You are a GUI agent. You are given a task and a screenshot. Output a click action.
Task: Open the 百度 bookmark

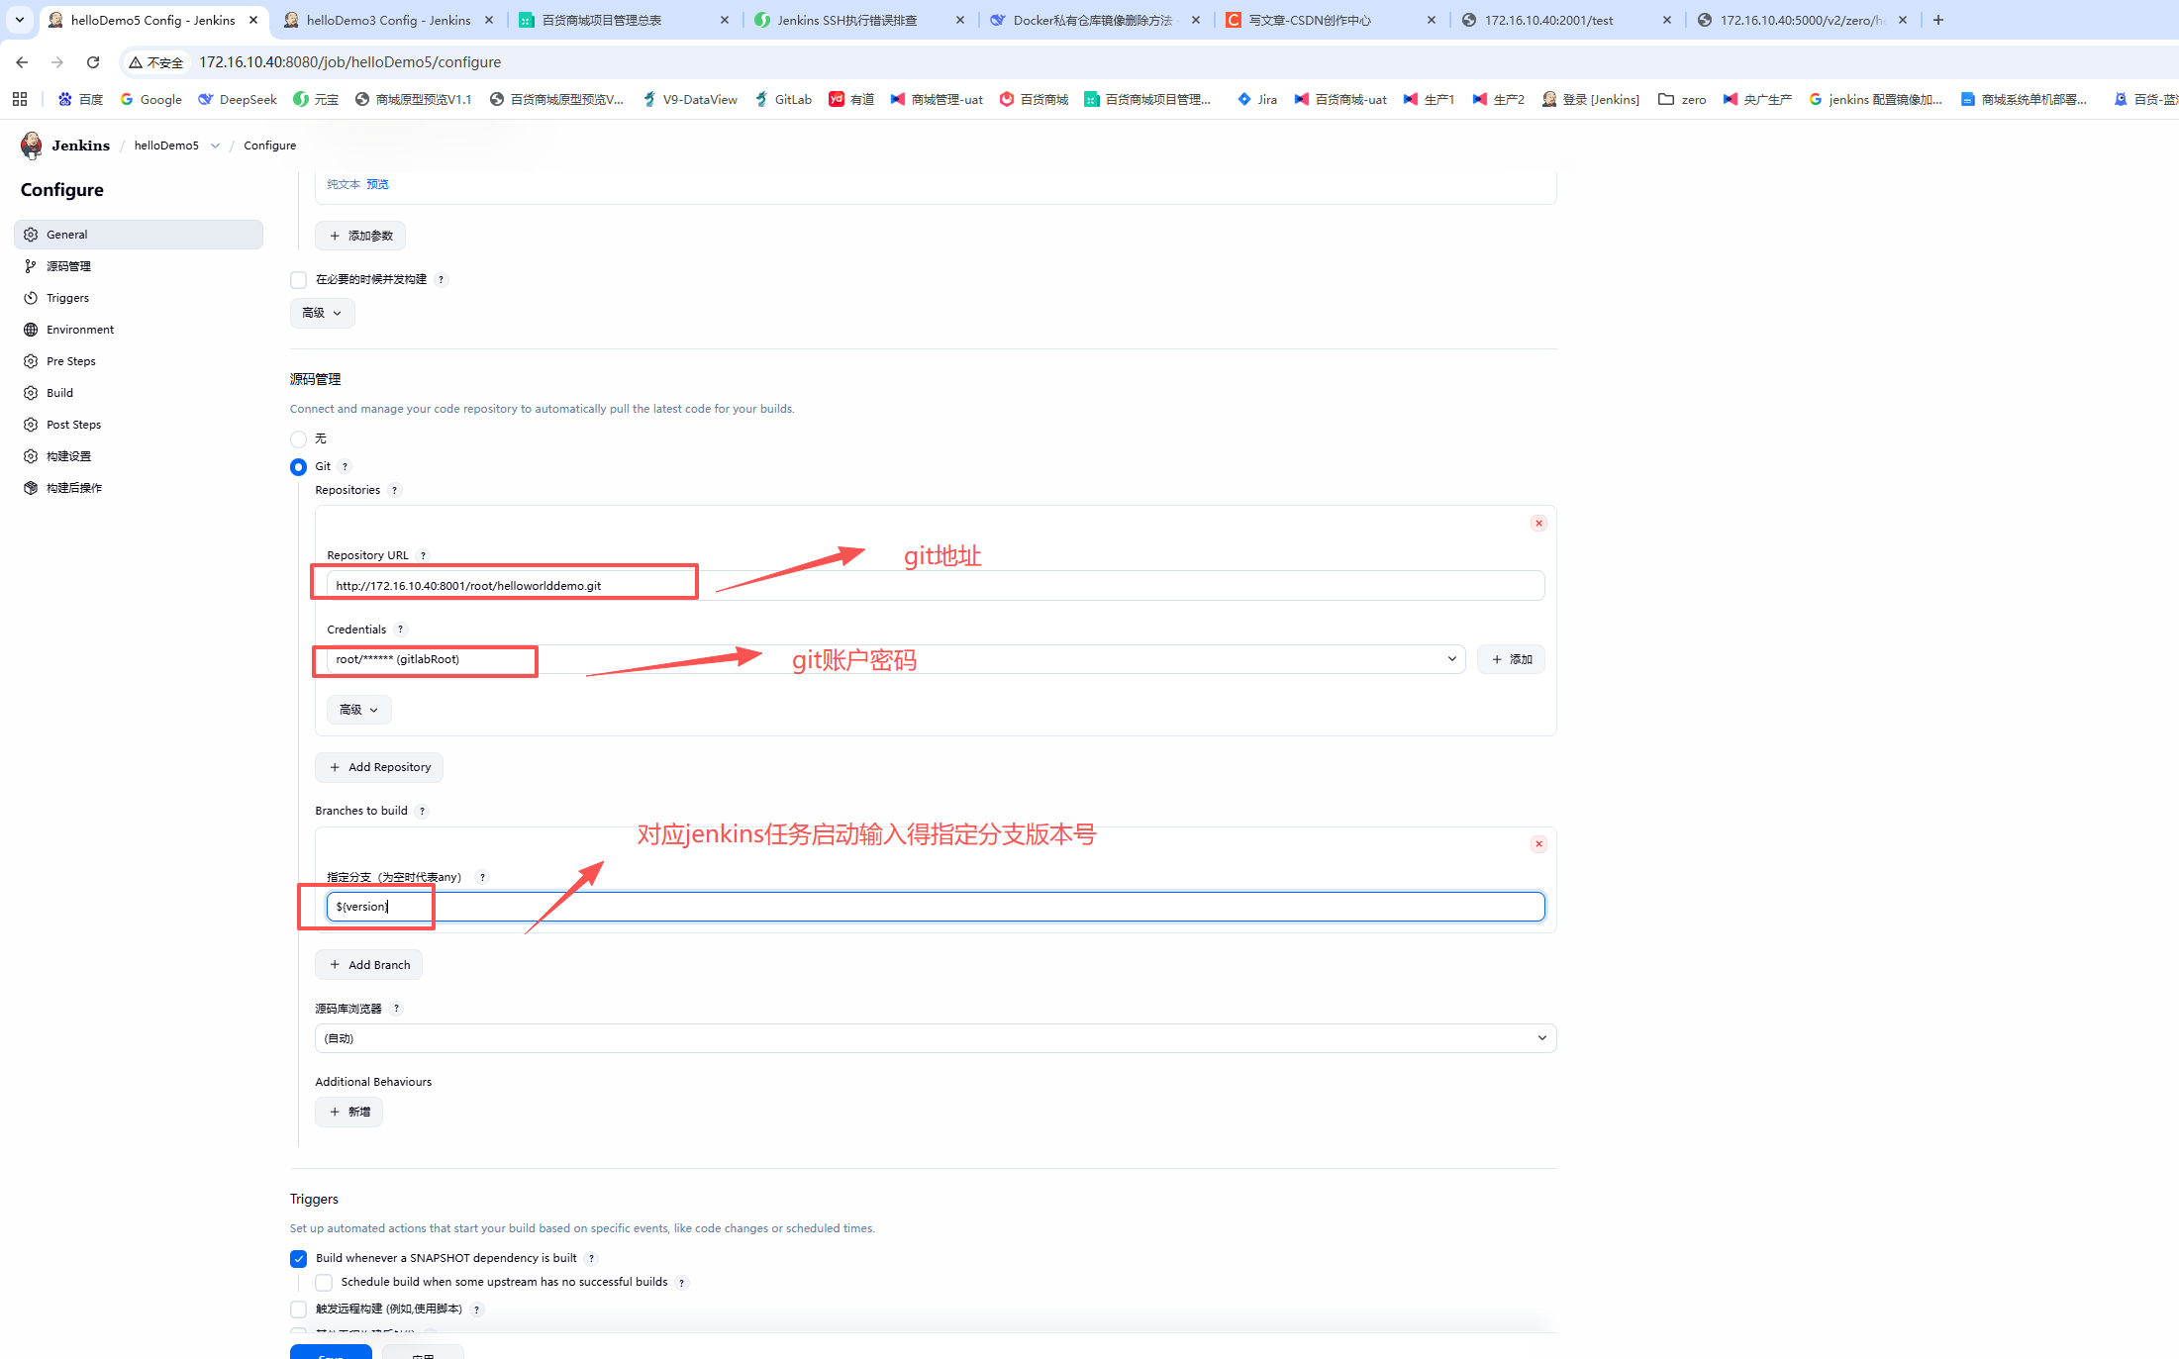click(80, 99)
